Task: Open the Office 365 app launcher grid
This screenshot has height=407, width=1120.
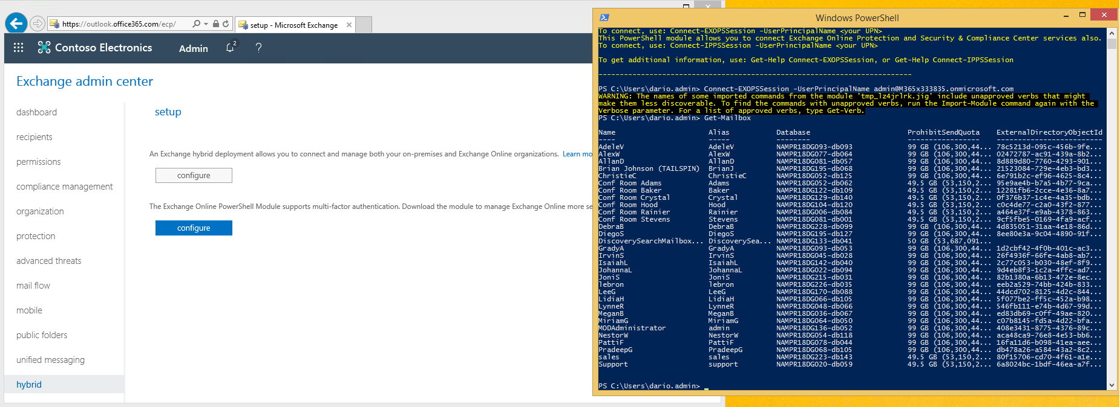Action: click(x=18, y=48)
